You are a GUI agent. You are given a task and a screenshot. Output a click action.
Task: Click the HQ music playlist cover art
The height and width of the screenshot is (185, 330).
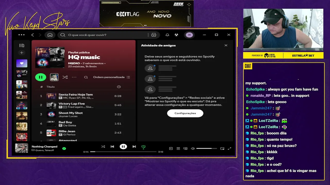(x=50, y=57)
